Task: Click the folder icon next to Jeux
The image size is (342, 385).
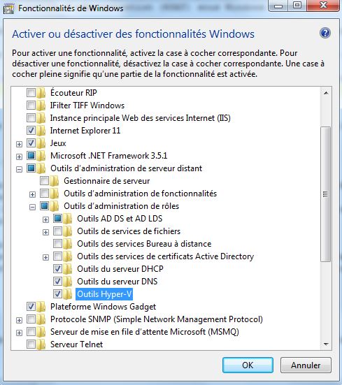Action: click(41, 143)
